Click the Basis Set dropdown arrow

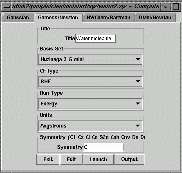point(138,59)
